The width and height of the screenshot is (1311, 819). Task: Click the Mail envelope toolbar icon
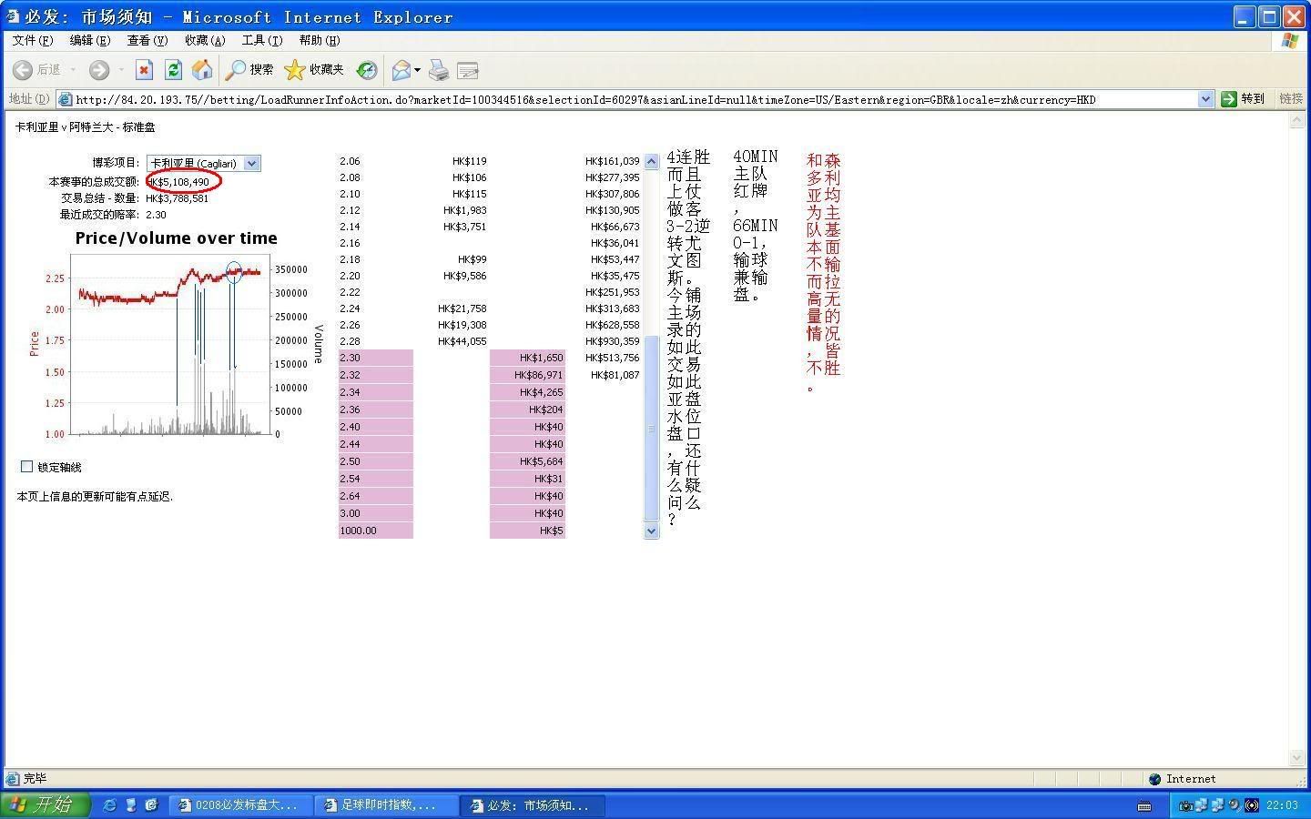tap(401, 70)
